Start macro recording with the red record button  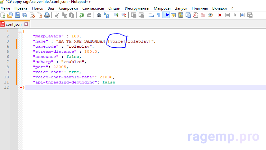220,15
